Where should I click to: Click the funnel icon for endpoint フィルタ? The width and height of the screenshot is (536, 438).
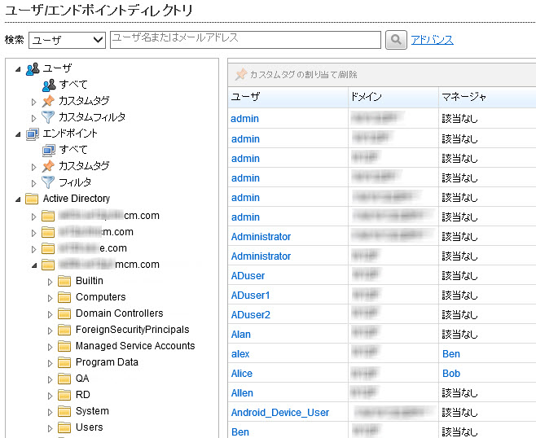click(x=48, y=182)
